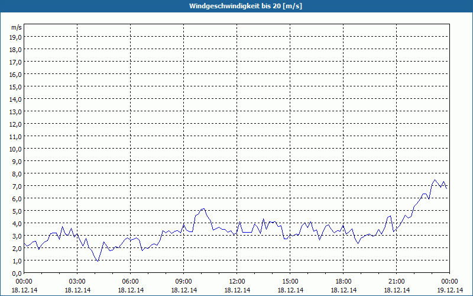Image resolution: width=473 pixels, height=296 pixels.
Task: Click the 6,0 y-axis label
Action: point(17,199)
